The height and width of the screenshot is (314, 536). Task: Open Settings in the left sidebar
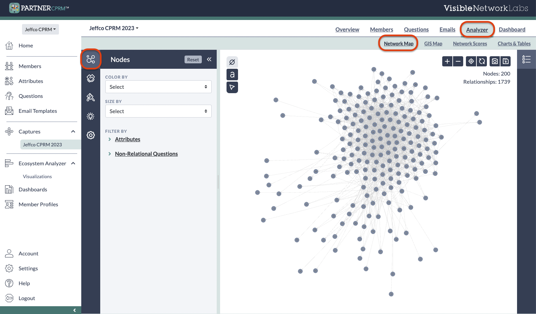point(28,268)
